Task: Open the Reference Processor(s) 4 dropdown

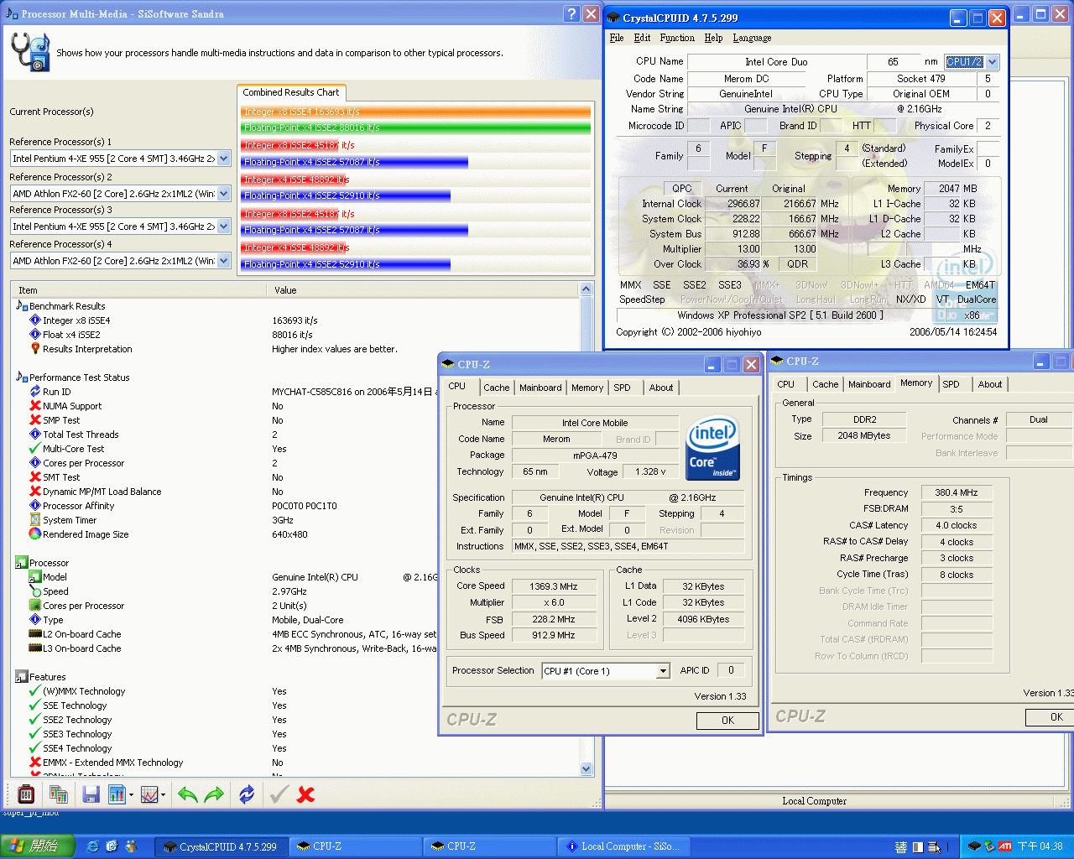Action: coord(224,261)
